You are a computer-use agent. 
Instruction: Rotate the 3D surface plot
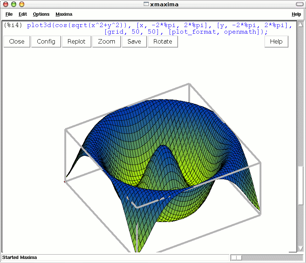pyautogui.click(x=163, y=41)
